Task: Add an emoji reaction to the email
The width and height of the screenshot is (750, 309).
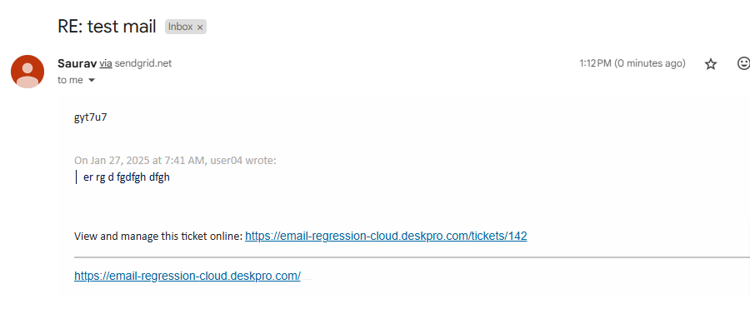Action: pos(743,63)
